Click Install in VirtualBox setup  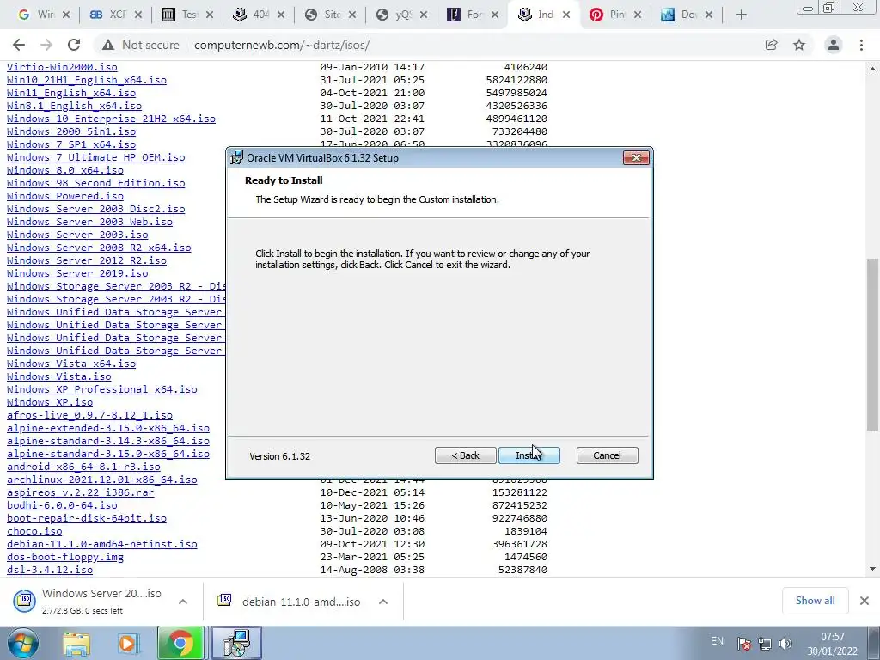(529, 455)
